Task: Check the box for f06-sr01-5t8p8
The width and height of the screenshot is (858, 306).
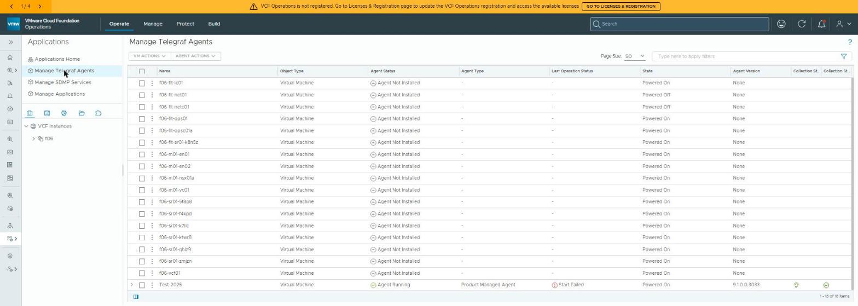Action: pyautogui.click(x=142, y=202)
